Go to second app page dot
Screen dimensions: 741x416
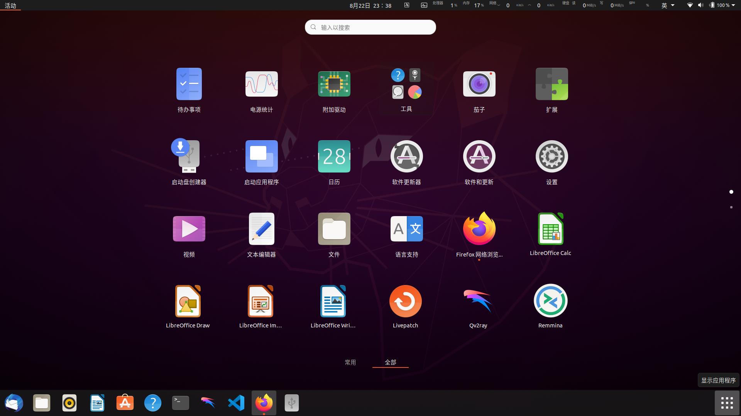pos(731,207)
